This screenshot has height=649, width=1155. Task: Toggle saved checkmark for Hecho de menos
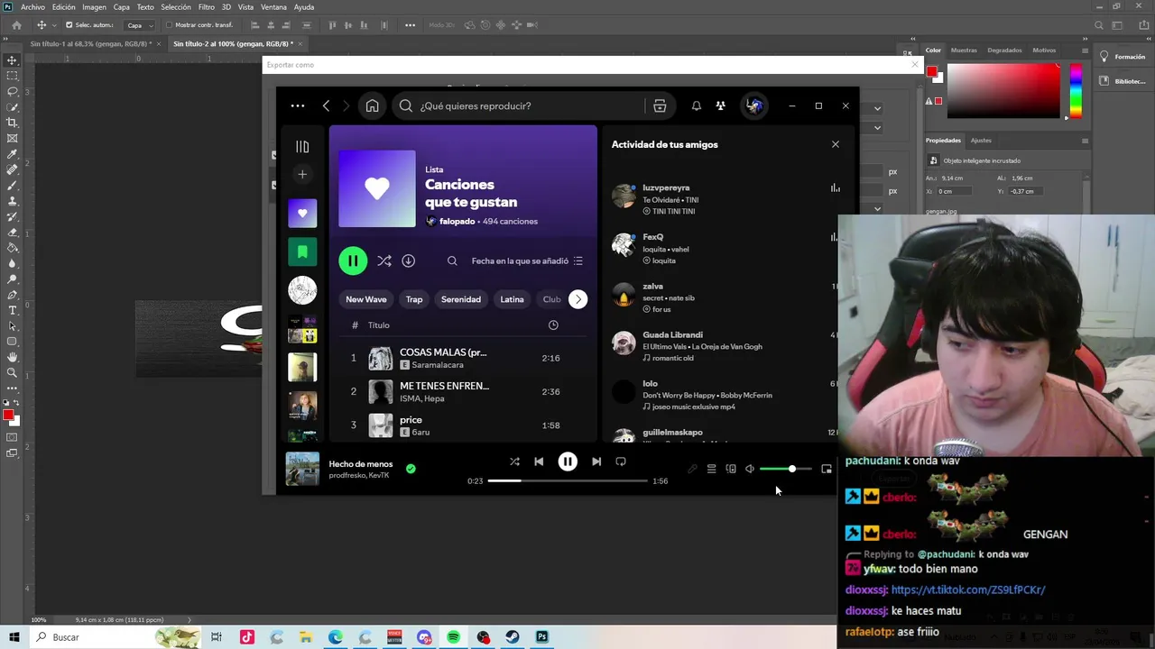coord(411,469)
